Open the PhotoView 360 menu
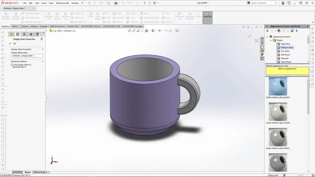 [x=62, y=3]
